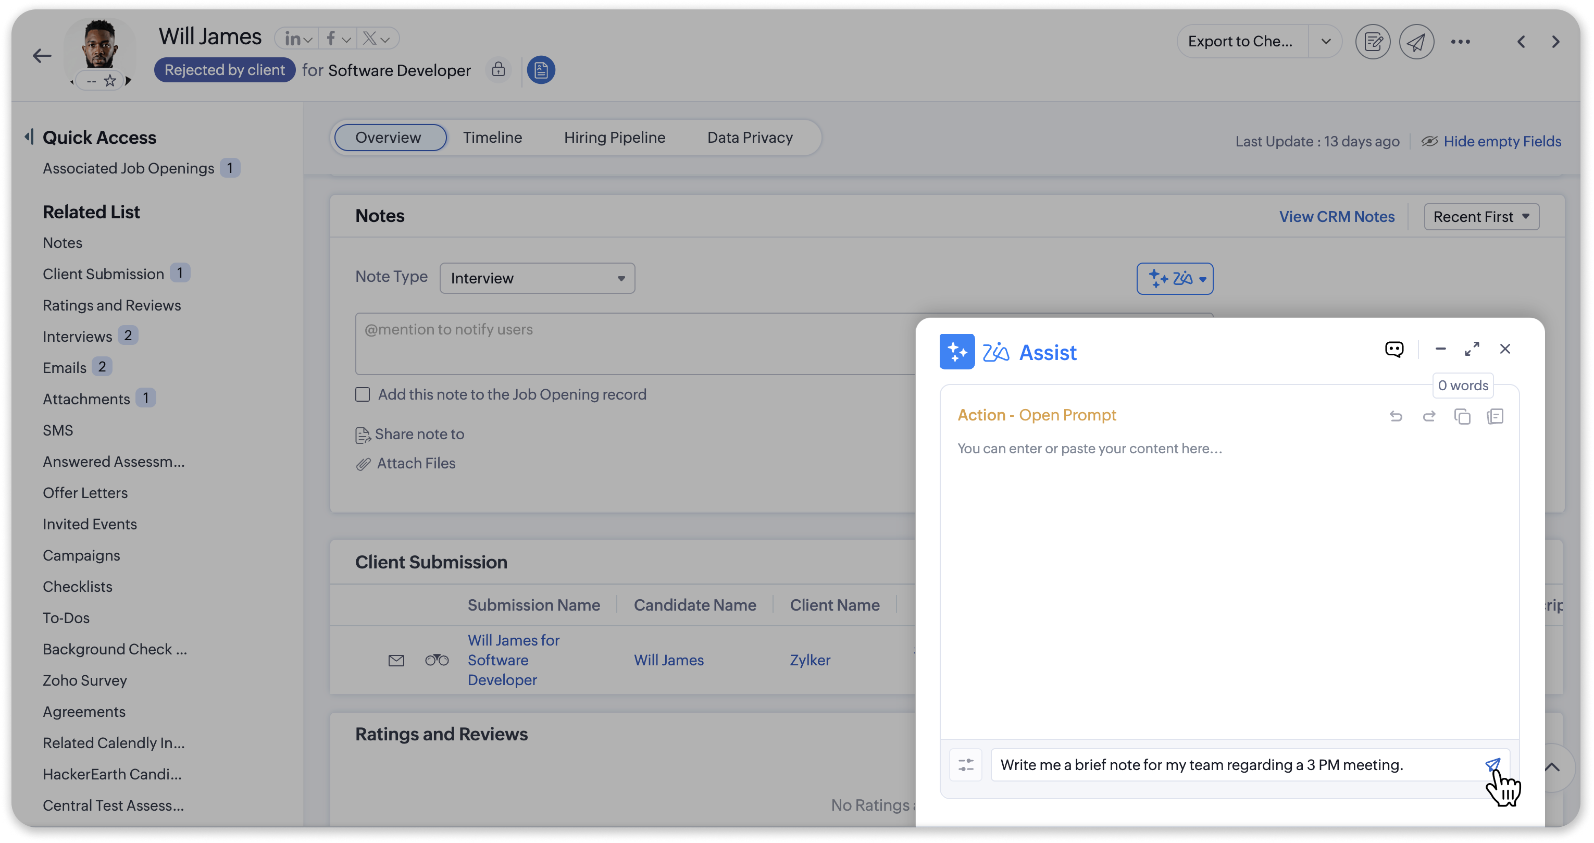Click the send prompt paper-plane icon
The image size is (1594, 843).
[1492, 764]
